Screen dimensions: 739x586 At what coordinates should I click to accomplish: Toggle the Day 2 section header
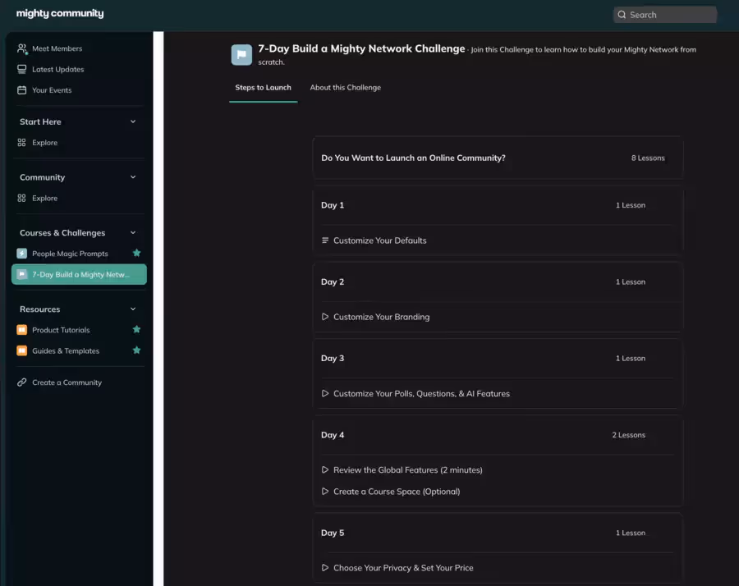coord(498,282)
